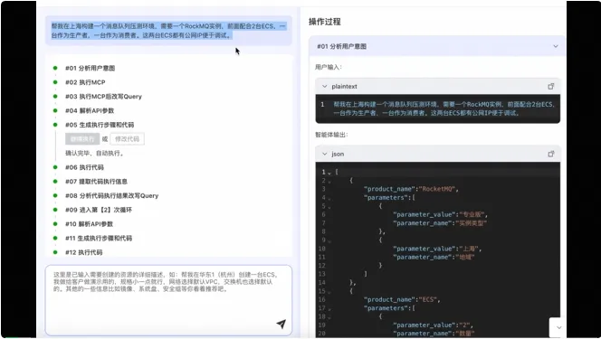Viewport: 601px width, 339px height.
Task: Copy the json code block contents
Action: coord(551,154)
